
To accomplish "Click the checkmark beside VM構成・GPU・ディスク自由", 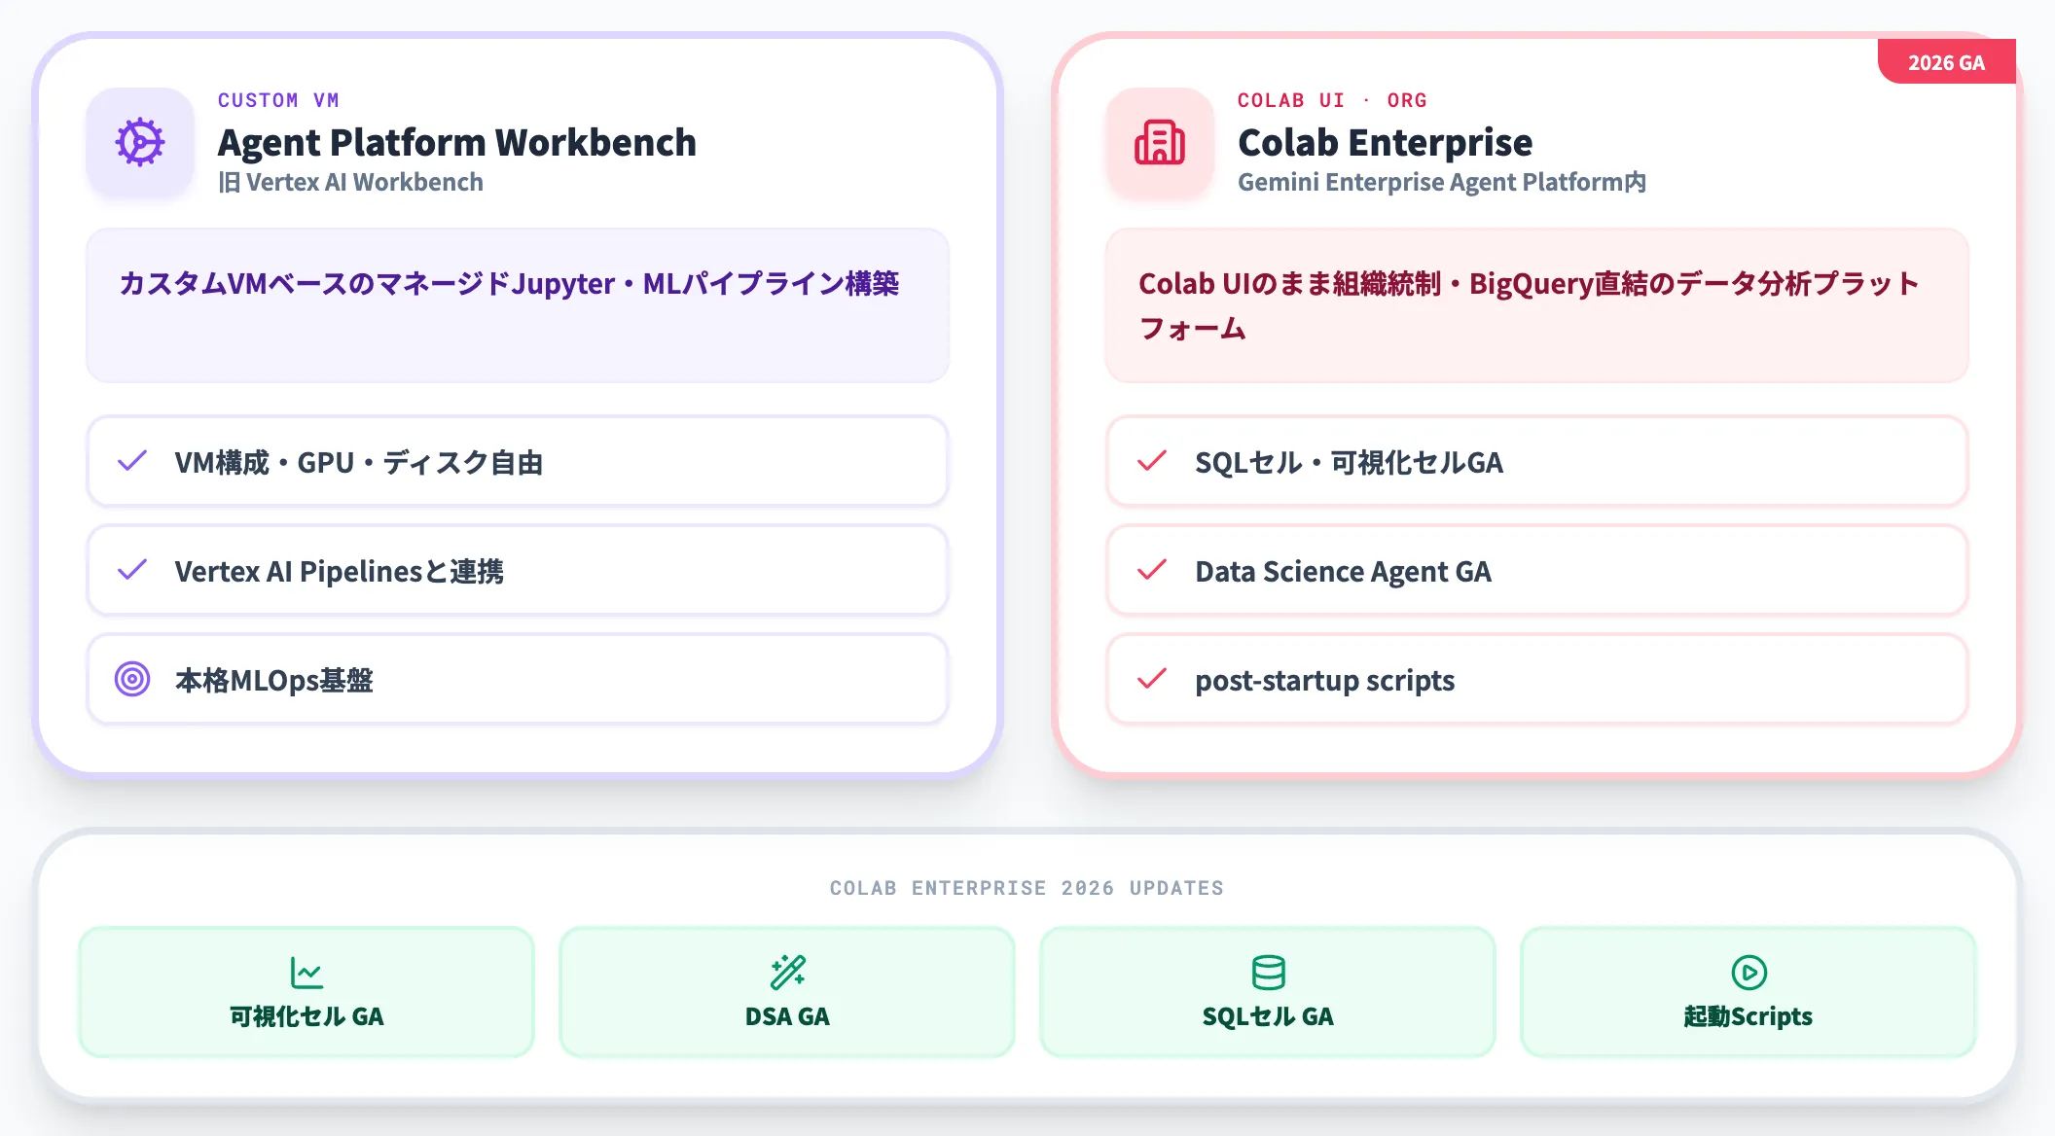I will pyautogui.click(x=132, y=461).
